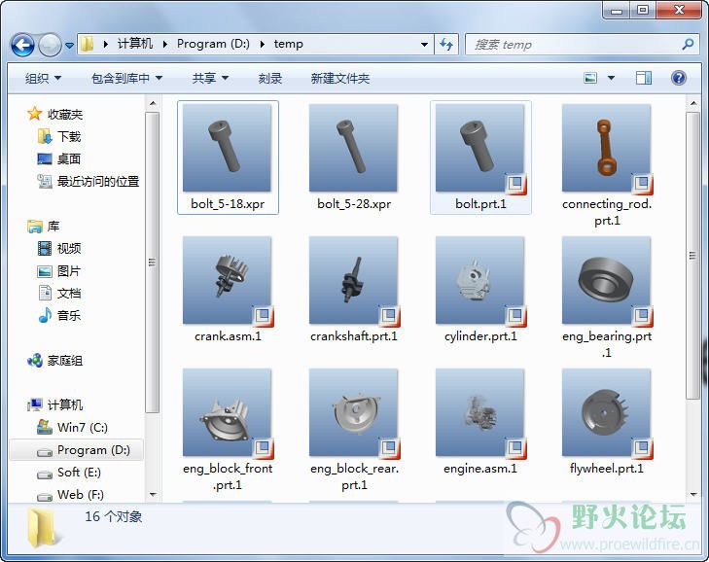This screenshot has width=709, height=562.
Task: Open the 文档 library
Action: (x=69, y=293)
